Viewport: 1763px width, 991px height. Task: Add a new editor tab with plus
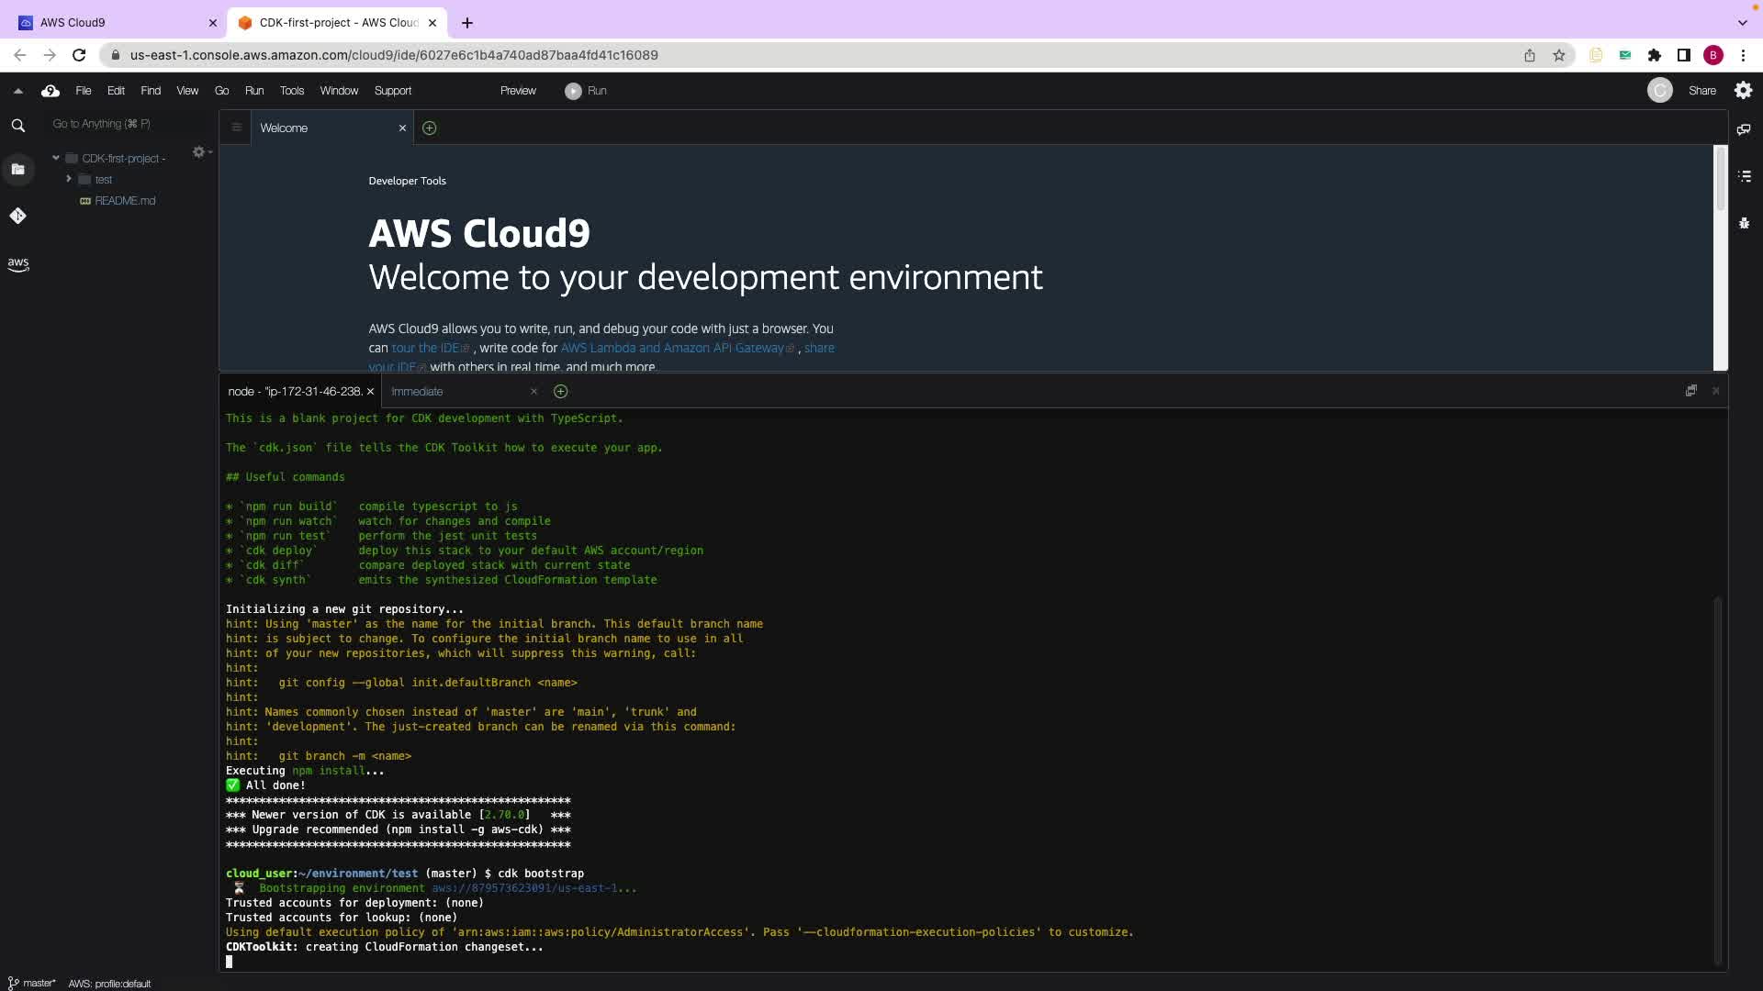(429, 128)
